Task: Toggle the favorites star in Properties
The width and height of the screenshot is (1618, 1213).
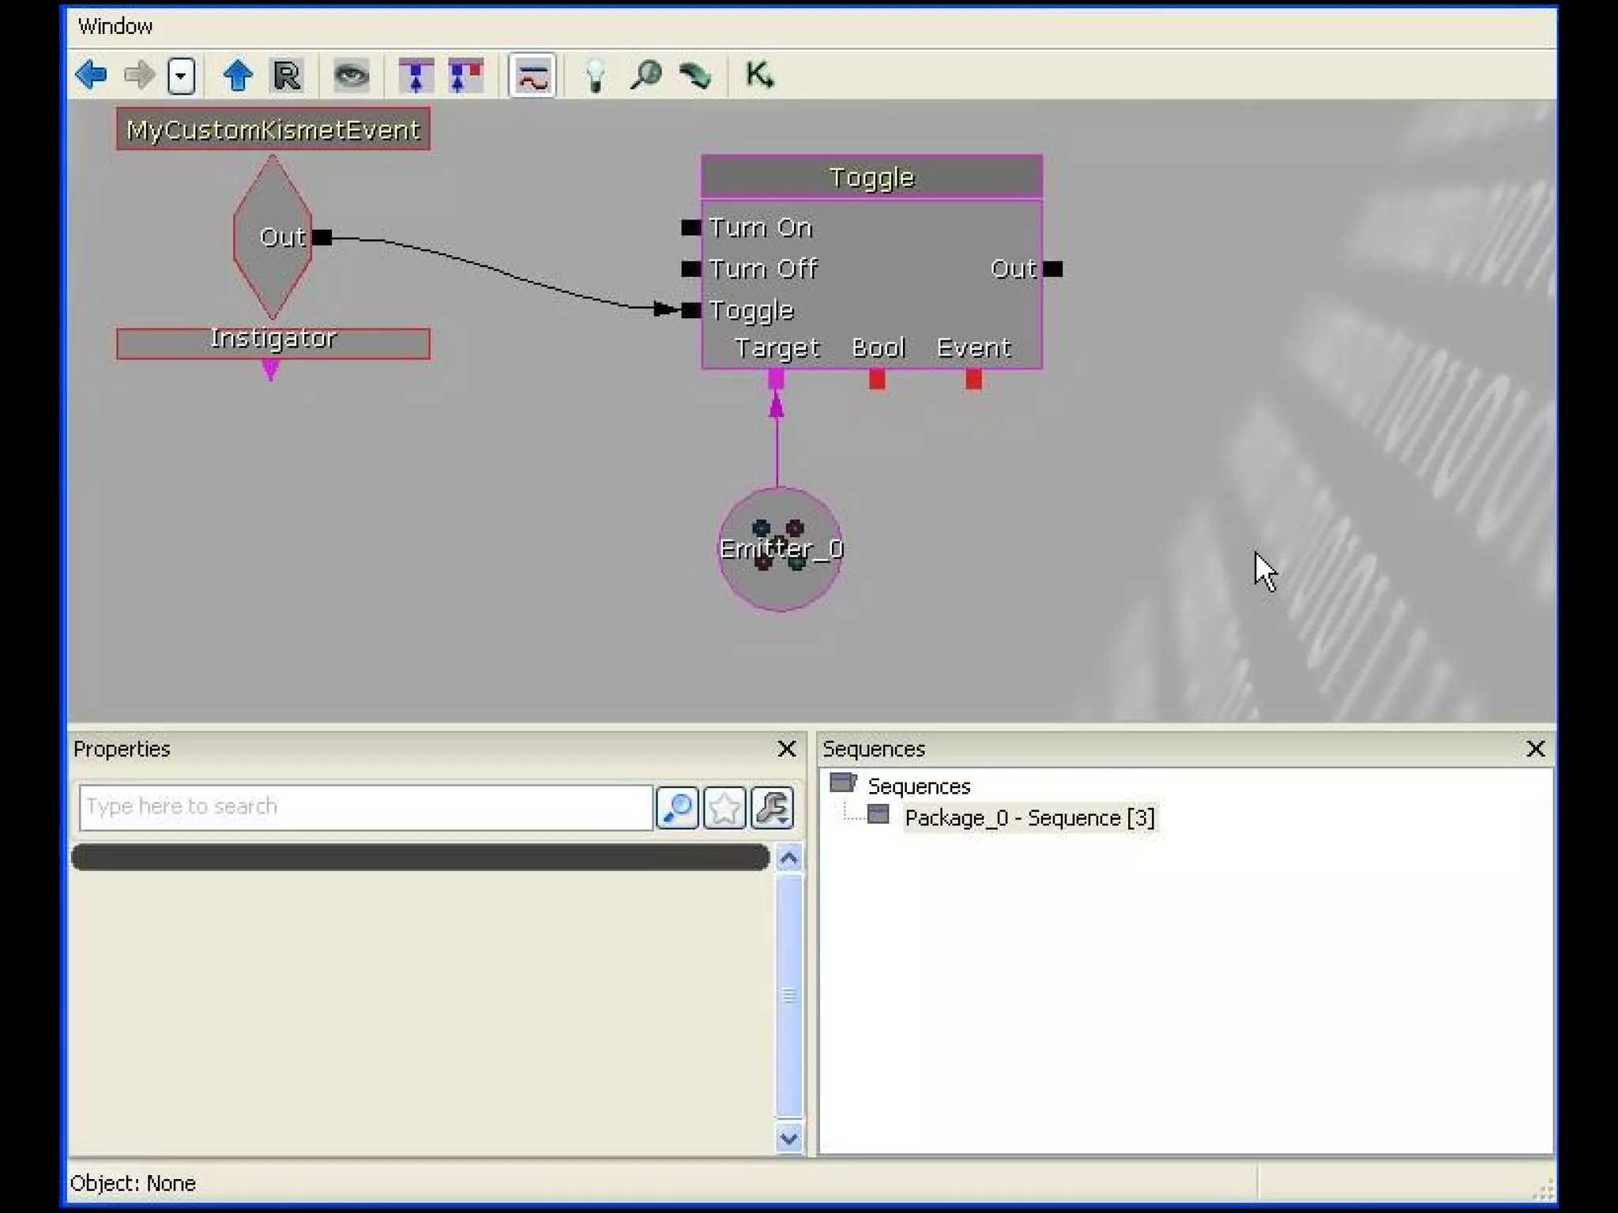Action: coord(724,807)
